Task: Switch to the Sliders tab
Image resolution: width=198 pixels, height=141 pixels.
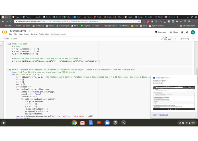Action: (77, 17)
